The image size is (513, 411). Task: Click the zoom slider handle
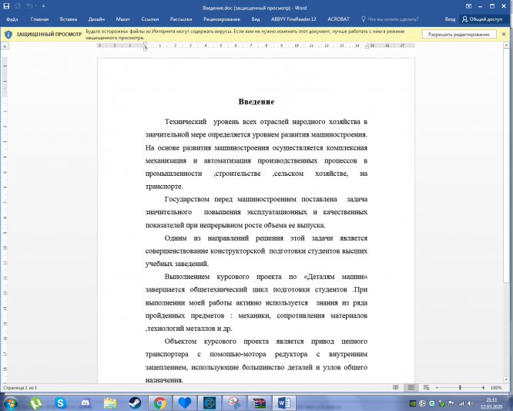[x=460, y=388]
